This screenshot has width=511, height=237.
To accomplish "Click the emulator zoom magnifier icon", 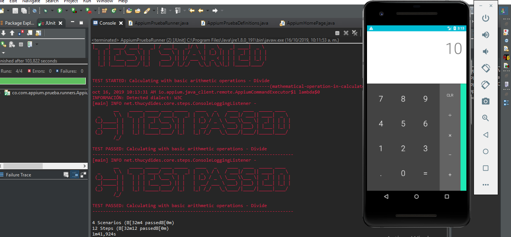I will (x=486, y=118).
